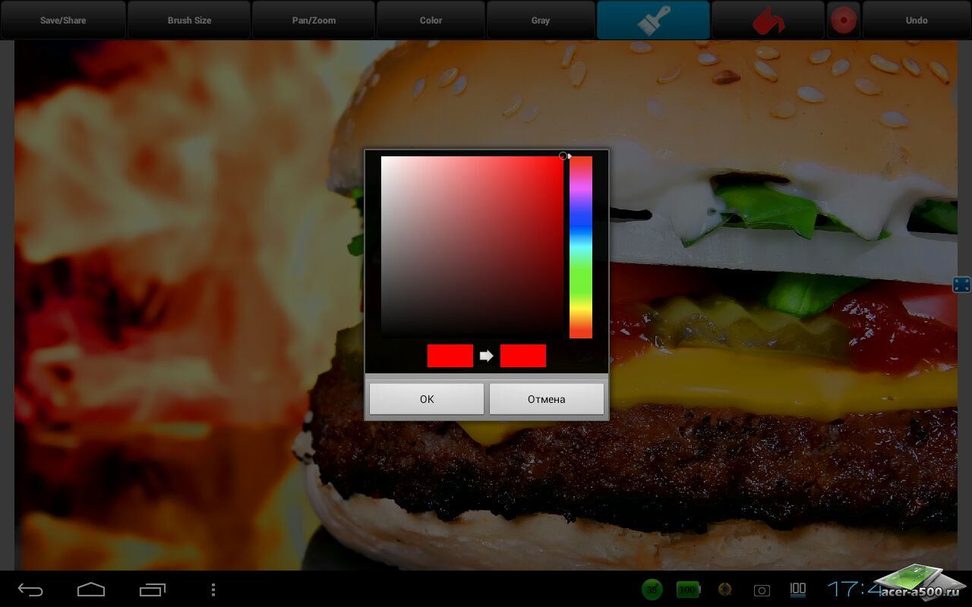Viewport: 972px width, 607px height.
Task: Open the three-dot overflow menu
Action: tap(213, 590)
